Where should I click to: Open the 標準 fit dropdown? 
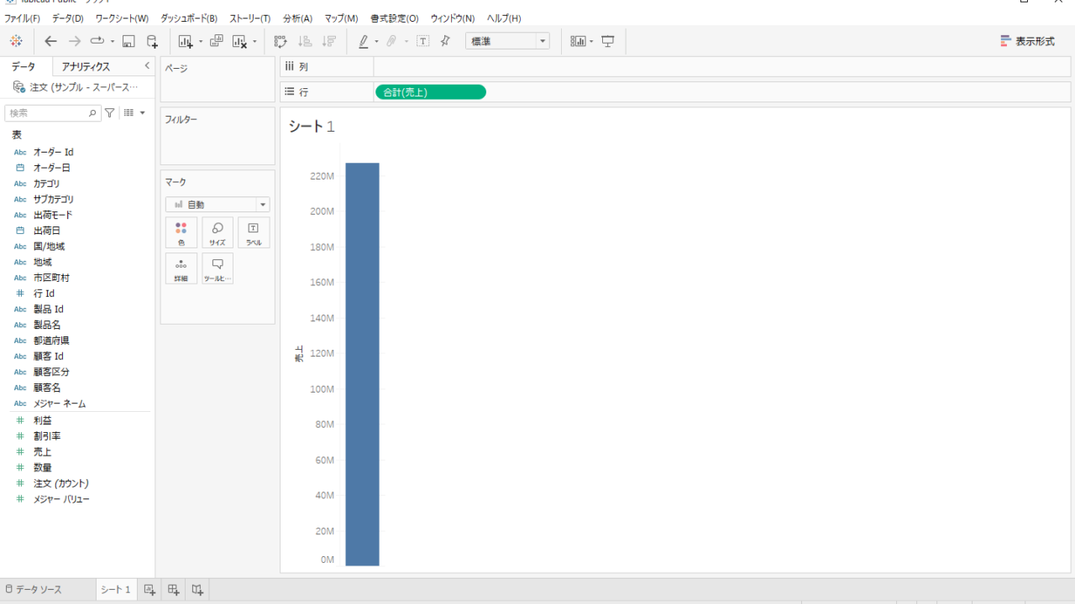click(x=507, y=41)
